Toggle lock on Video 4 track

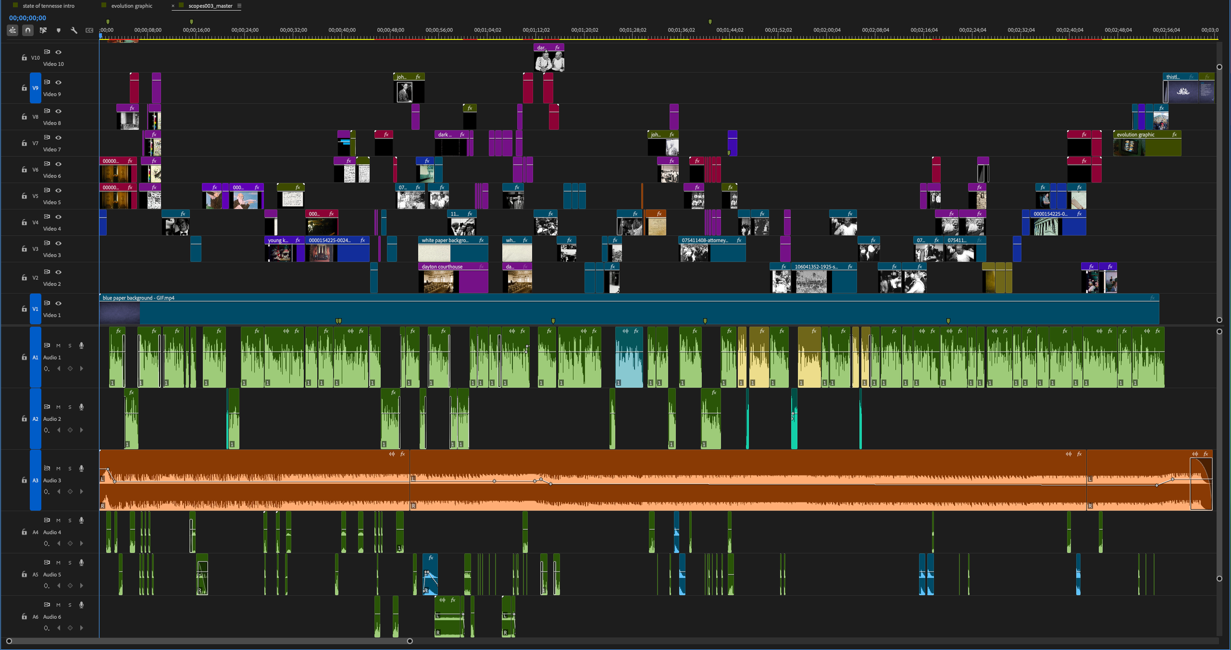(x=24, y=222)
